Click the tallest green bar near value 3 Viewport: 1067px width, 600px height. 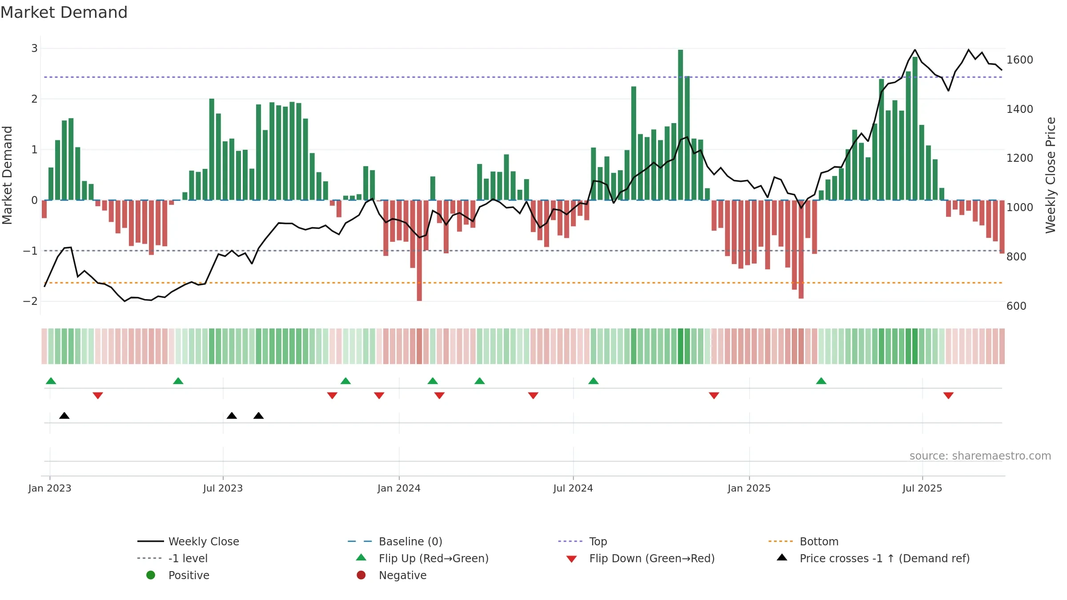pyautogui.click(x=680, y=125)
